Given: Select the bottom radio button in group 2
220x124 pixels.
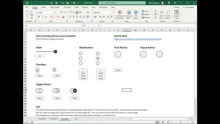Looking at the screenshot, I should tap(98, 63).
